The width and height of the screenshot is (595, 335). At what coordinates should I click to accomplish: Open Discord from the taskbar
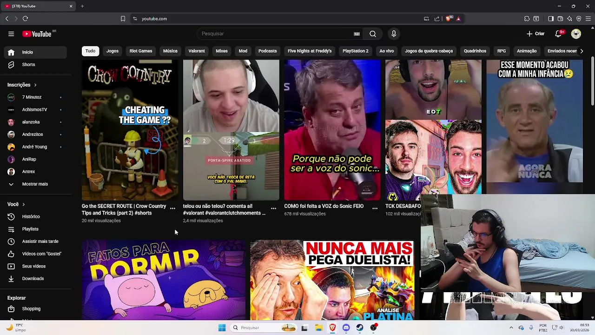pyautogui.click(x=346, y=328)
